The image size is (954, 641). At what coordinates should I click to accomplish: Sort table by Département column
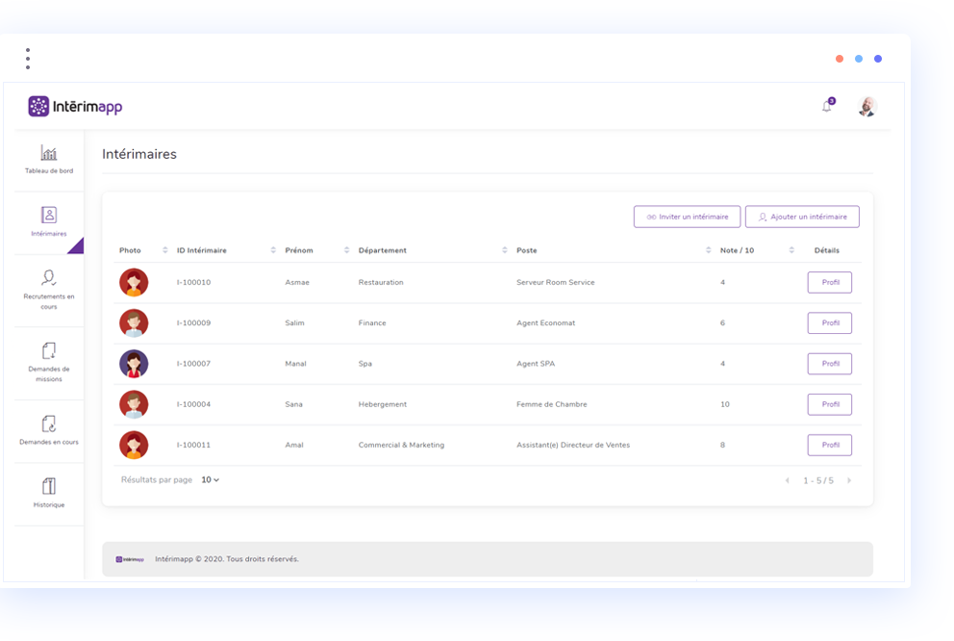[x=504, y=250]
